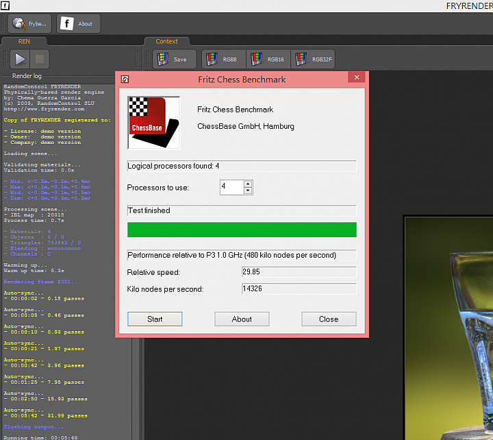Viewport: 493px width, 440px height.
Task: Click the Processors to use input field
Action: 232,187
